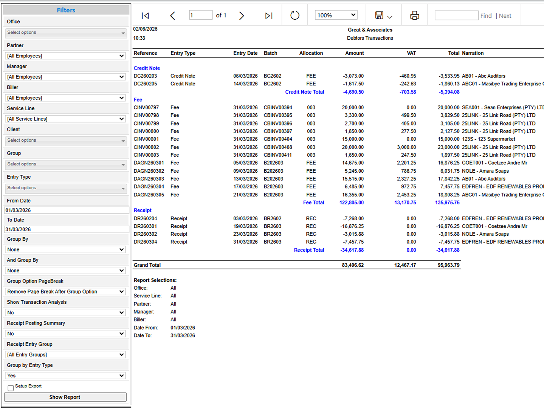The image size is (544, 408).
Task: Enable the Setup Export checkbox
Action: click(11, 388)
